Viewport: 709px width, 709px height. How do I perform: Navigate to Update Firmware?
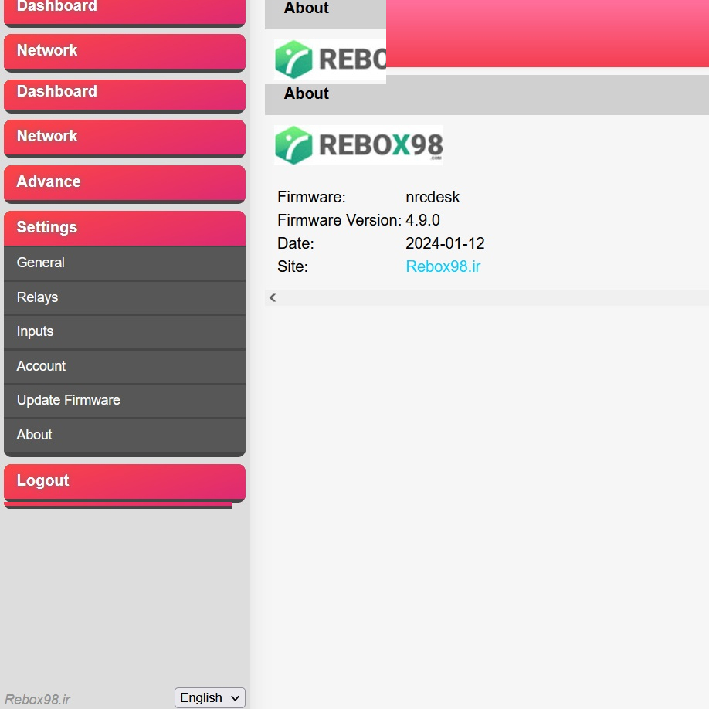(124, 400)
